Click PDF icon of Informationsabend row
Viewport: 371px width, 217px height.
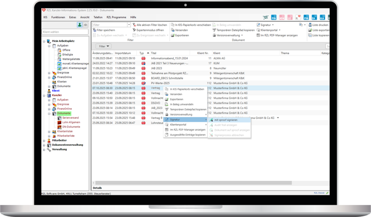coord(143,58)
